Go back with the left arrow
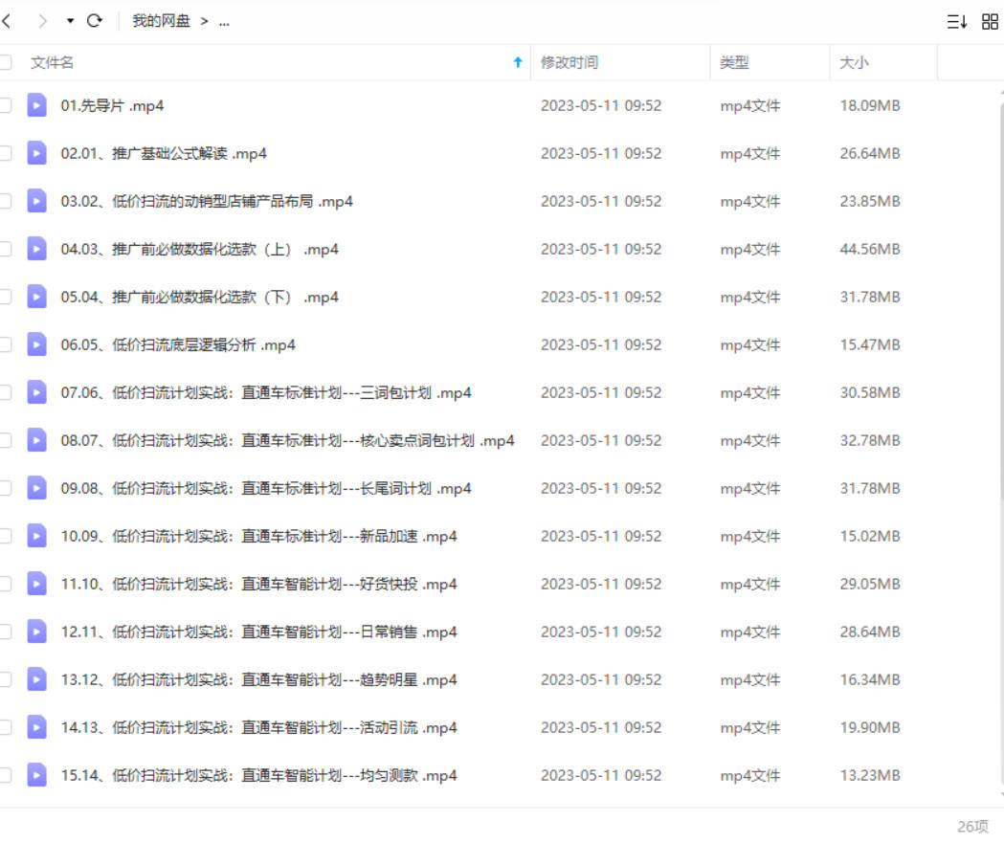Image resolution: width=1004 pixels, height=843 pixels. point(7,21)
